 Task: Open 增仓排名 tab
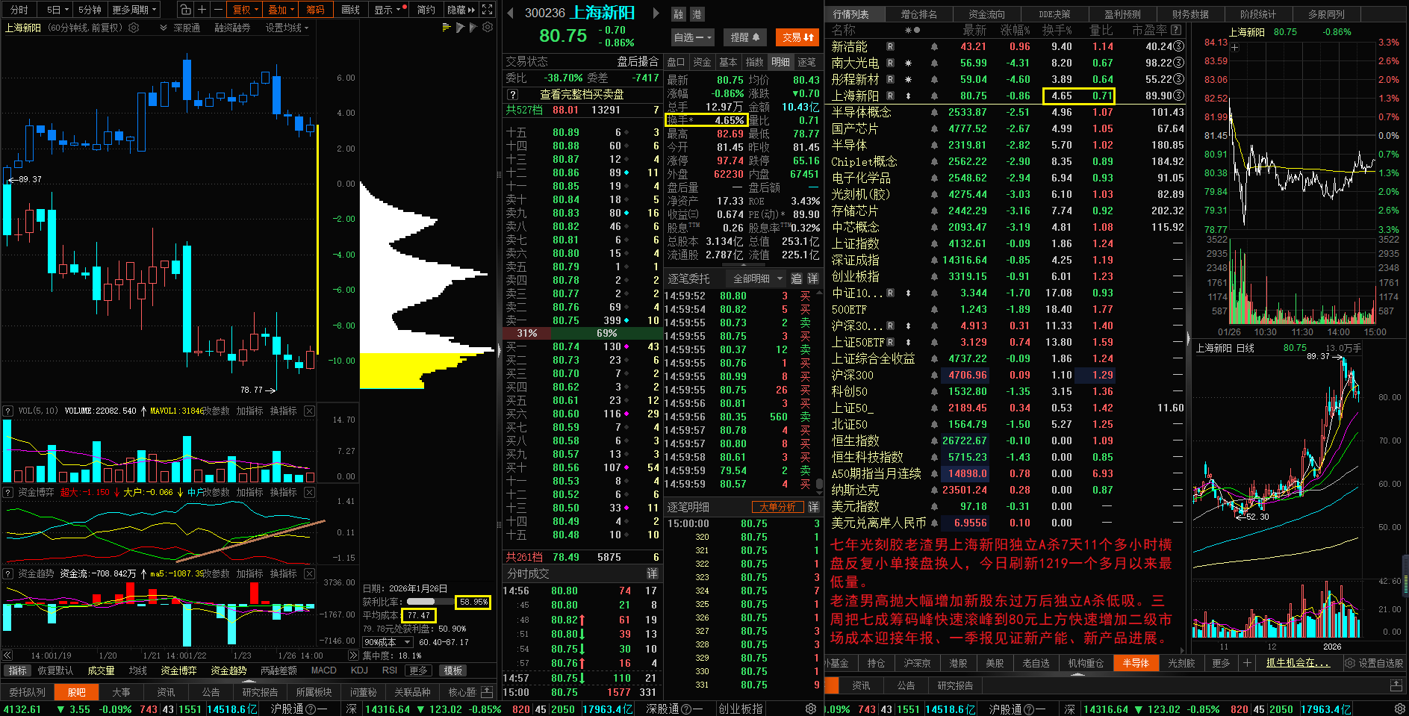point(918,14)
